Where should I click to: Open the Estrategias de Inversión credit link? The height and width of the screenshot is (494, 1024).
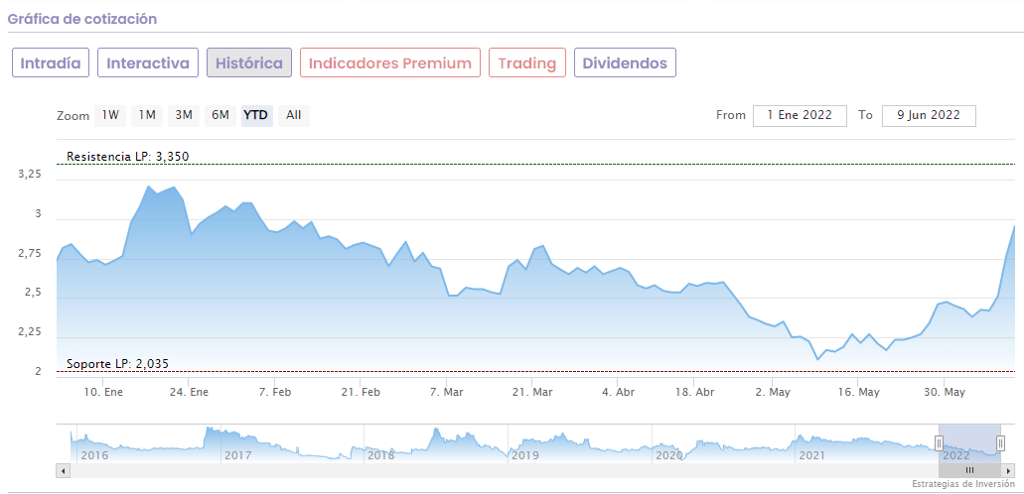pos(961,484)
